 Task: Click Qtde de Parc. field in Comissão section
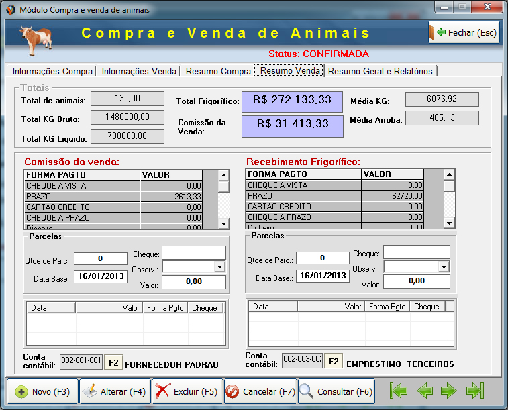[101, 258]
